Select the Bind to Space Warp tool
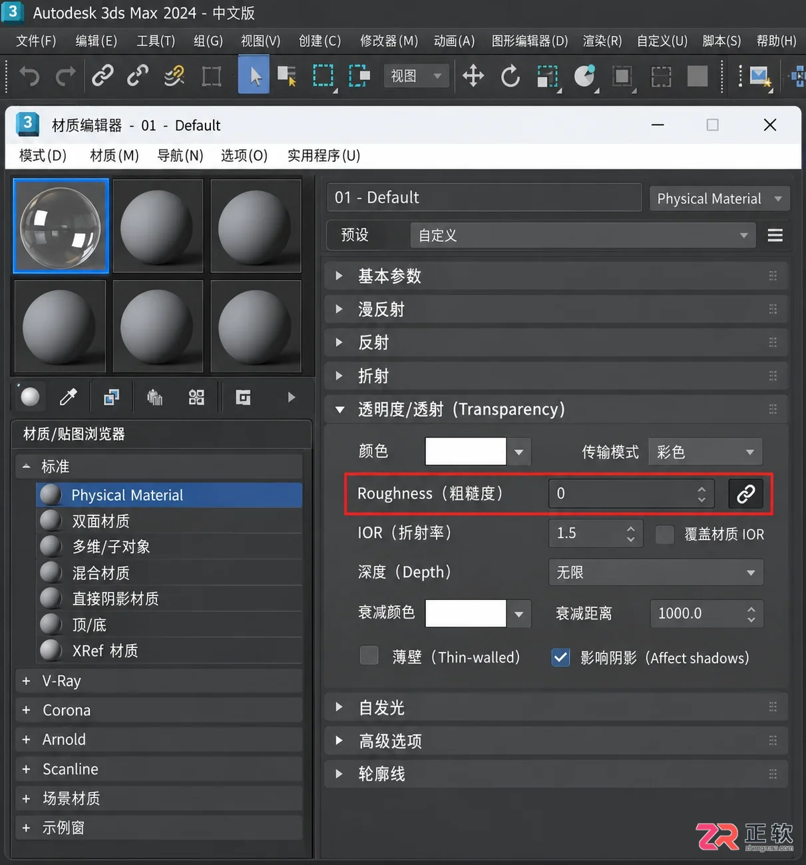Image resolution: width=806 pixels, height=865 pixels. click(x=174, y=76)
